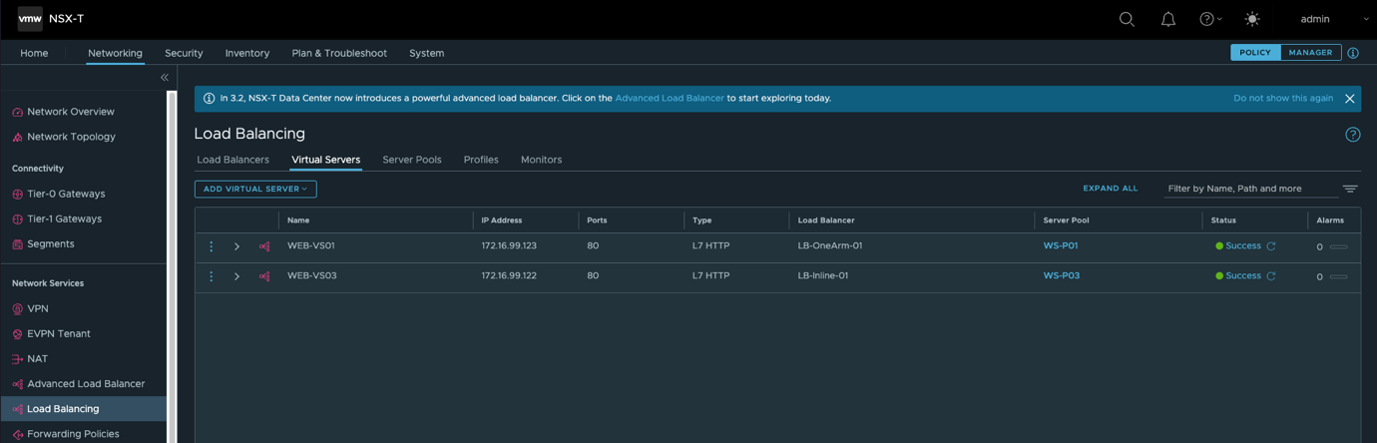The image size is (1377, 443).
Task: Switch to the Load Balancers tab
Action: (232, 160)
